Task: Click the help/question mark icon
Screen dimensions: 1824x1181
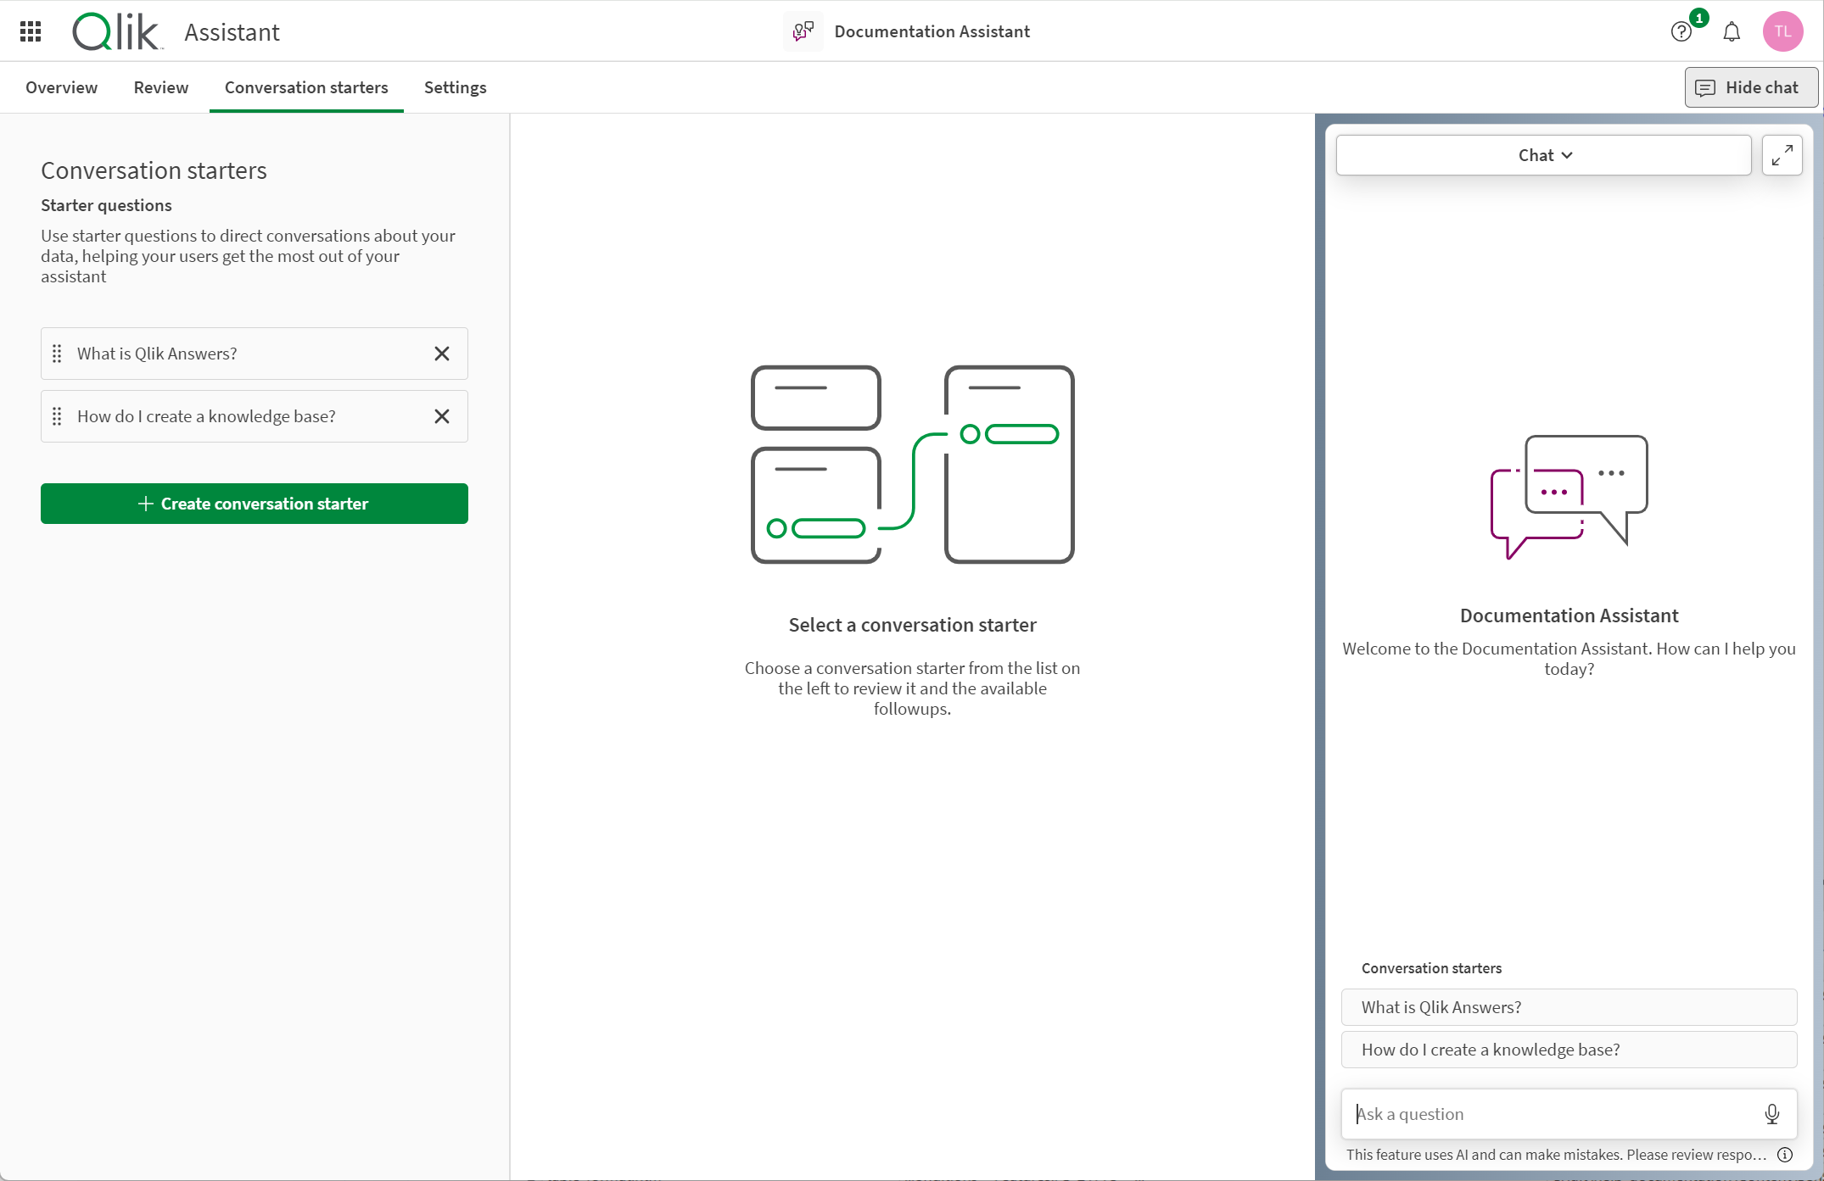Action: click(x=1681, y=32)
